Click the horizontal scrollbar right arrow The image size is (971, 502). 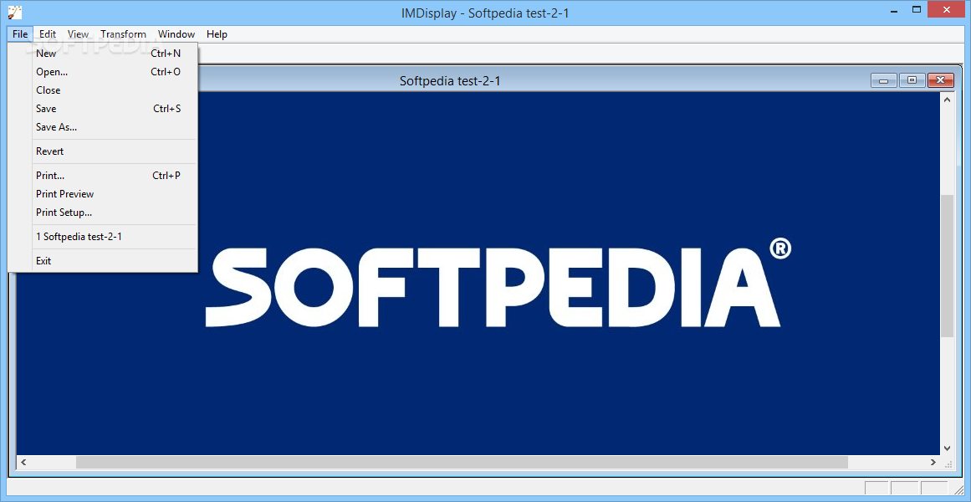[933, 462]
